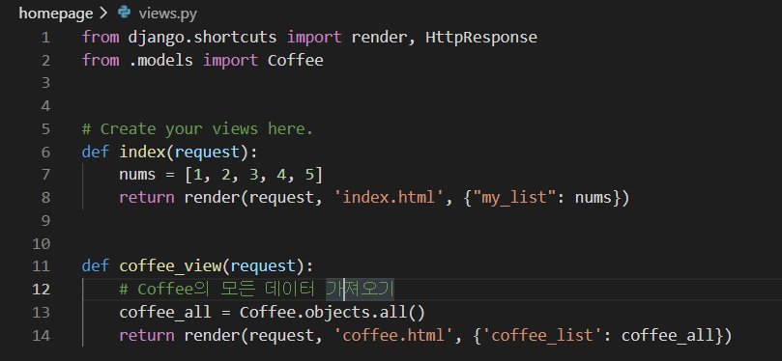Click the Coffee import name on line 2
This screenshot has height=361, width=782.
point(296,60)
